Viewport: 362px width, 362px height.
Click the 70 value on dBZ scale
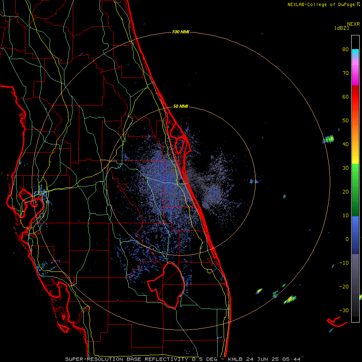pos(346,73)
